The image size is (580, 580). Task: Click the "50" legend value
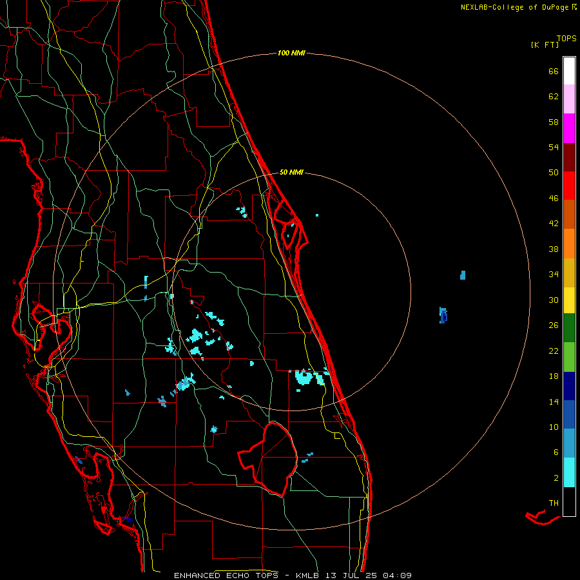554,173
